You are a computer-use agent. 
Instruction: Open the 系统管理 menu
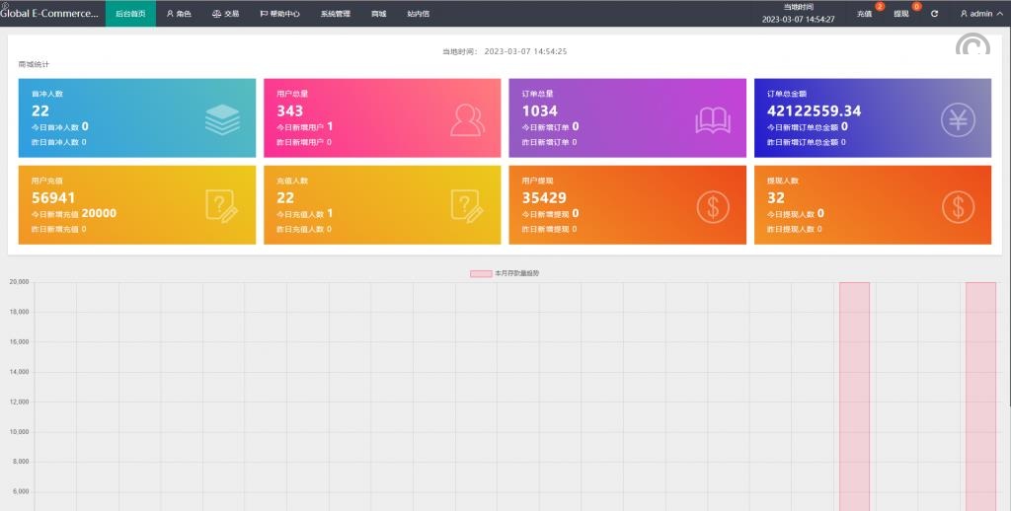click(x=336, y=14)
